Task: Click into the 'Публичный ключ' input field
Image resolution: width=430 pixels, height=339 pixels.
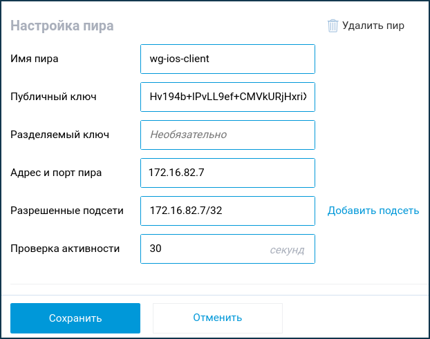Action: 227,97
